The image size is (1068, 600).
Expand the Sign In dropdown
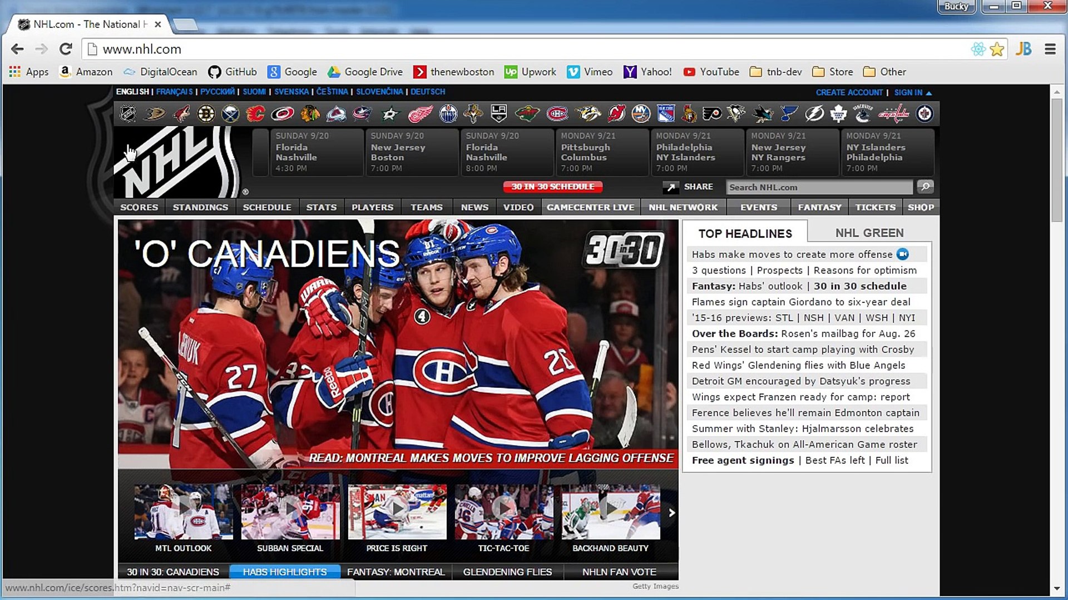[x=913, y=93]
